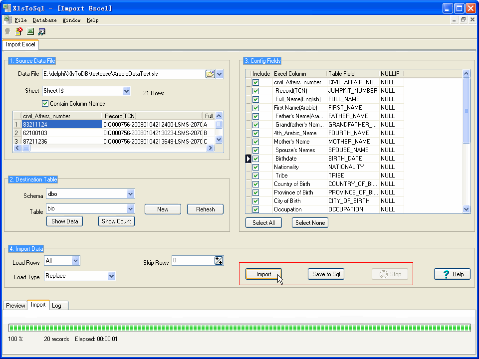Click the Skip Rows calculator icon

point(219,260)
